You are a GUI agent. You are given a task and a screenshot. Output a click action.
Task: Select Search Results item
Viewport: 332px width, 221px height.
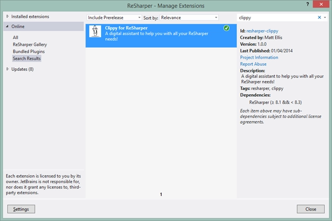pyautogui.click(x=26, y=58)
